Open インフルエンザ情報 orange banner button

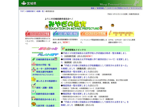pyautogui.click(x=94, y=34)
